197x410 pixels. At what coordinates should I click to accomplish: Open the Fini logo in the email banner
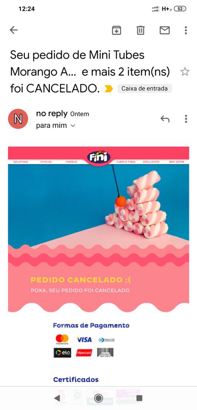click(x=98, y=158)
